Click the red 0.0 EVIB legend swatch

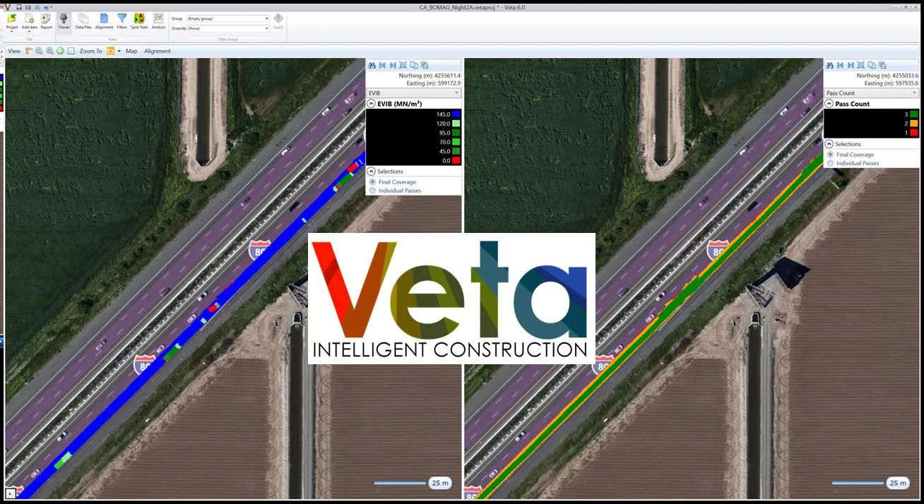[x=456, y=160]
